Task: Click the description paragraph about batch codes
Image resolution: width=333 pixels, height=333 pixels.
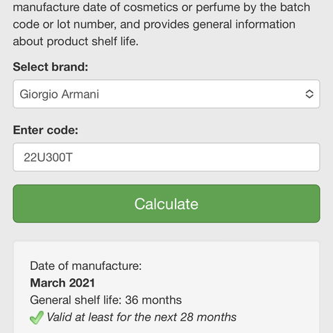Action: pyautogui.click(x=162, y=24)
